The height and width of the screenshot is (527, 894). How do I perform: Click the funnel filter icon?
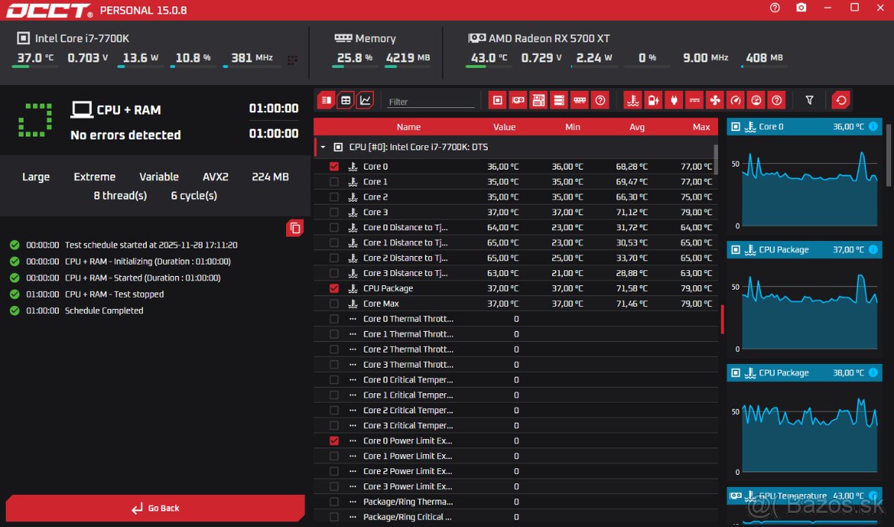[810, 100]
